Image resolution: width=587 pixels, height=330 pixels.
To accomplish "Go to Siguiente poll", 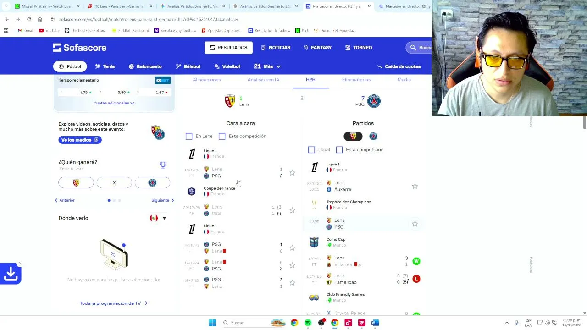I will (x=163, y=200).
